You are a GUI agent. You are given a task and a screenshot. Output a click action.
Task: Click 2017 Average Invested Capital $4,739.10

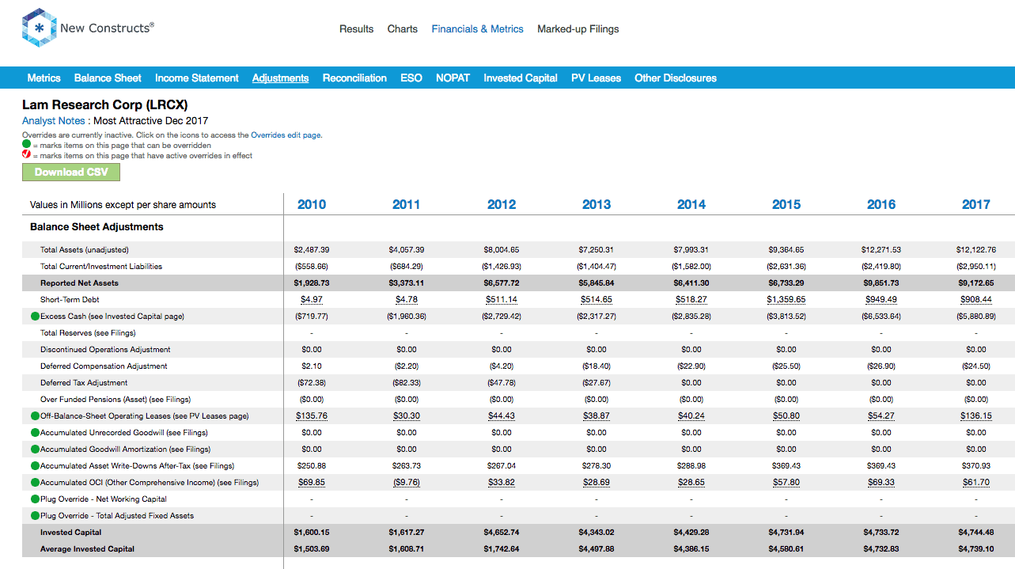click(x=976, y=549)
